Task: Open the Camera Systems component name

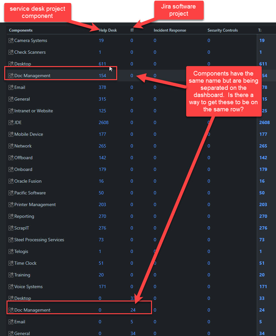Action: click(x=31, y=40)
